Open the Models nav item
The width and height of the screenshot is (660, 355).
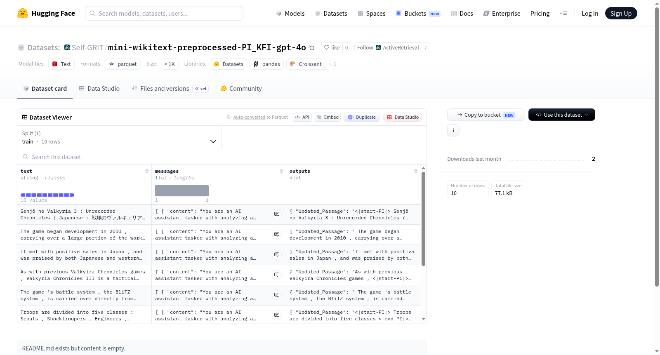coord(290,13)
